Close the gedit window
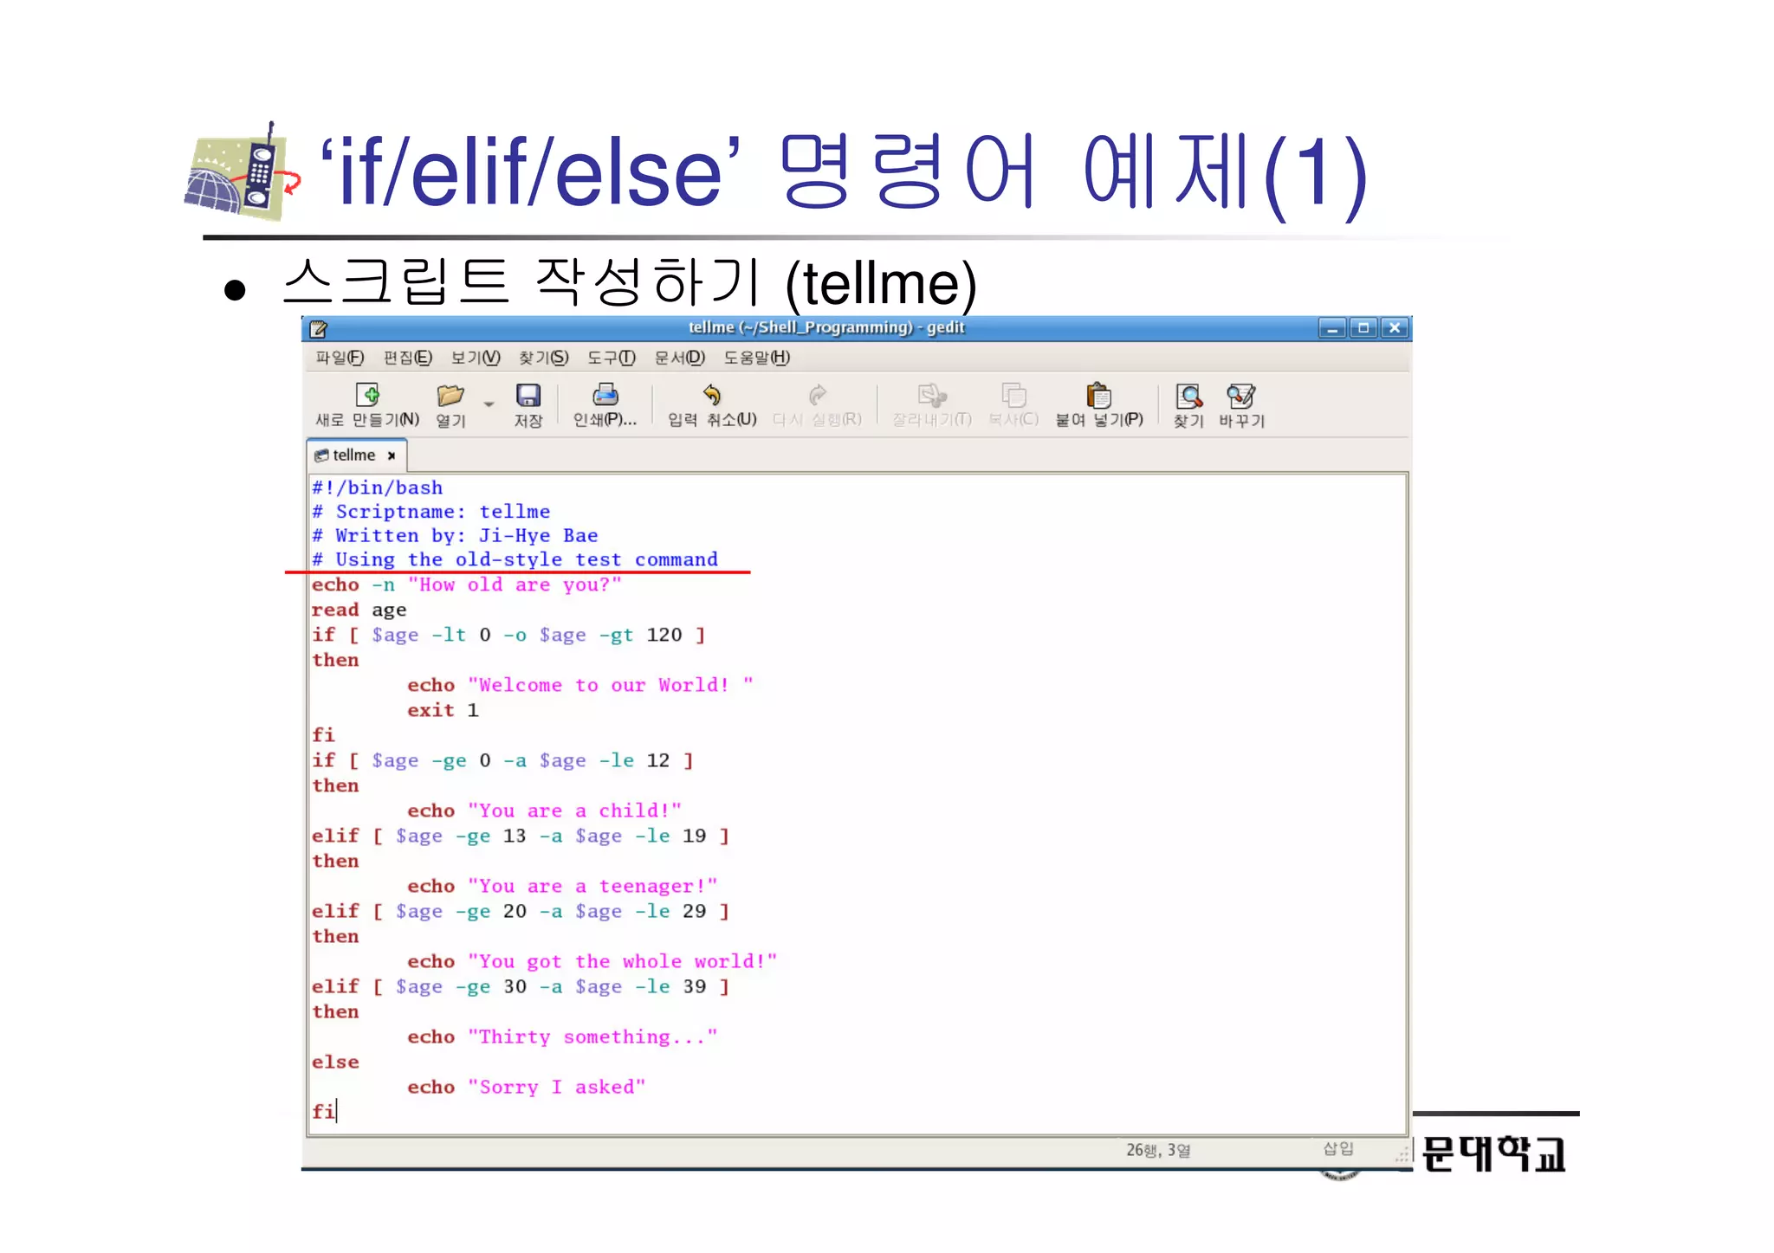1774x1253 pixels. (1395, 328)
